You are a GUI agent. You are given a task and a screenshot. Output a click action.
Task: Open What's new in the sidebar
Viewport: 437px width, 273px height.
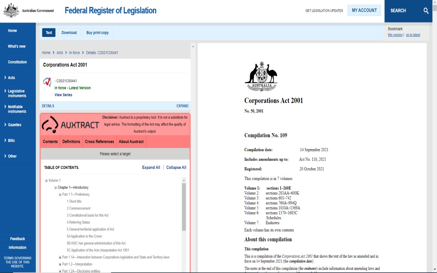pyautogui.click(x=17, y=46)
